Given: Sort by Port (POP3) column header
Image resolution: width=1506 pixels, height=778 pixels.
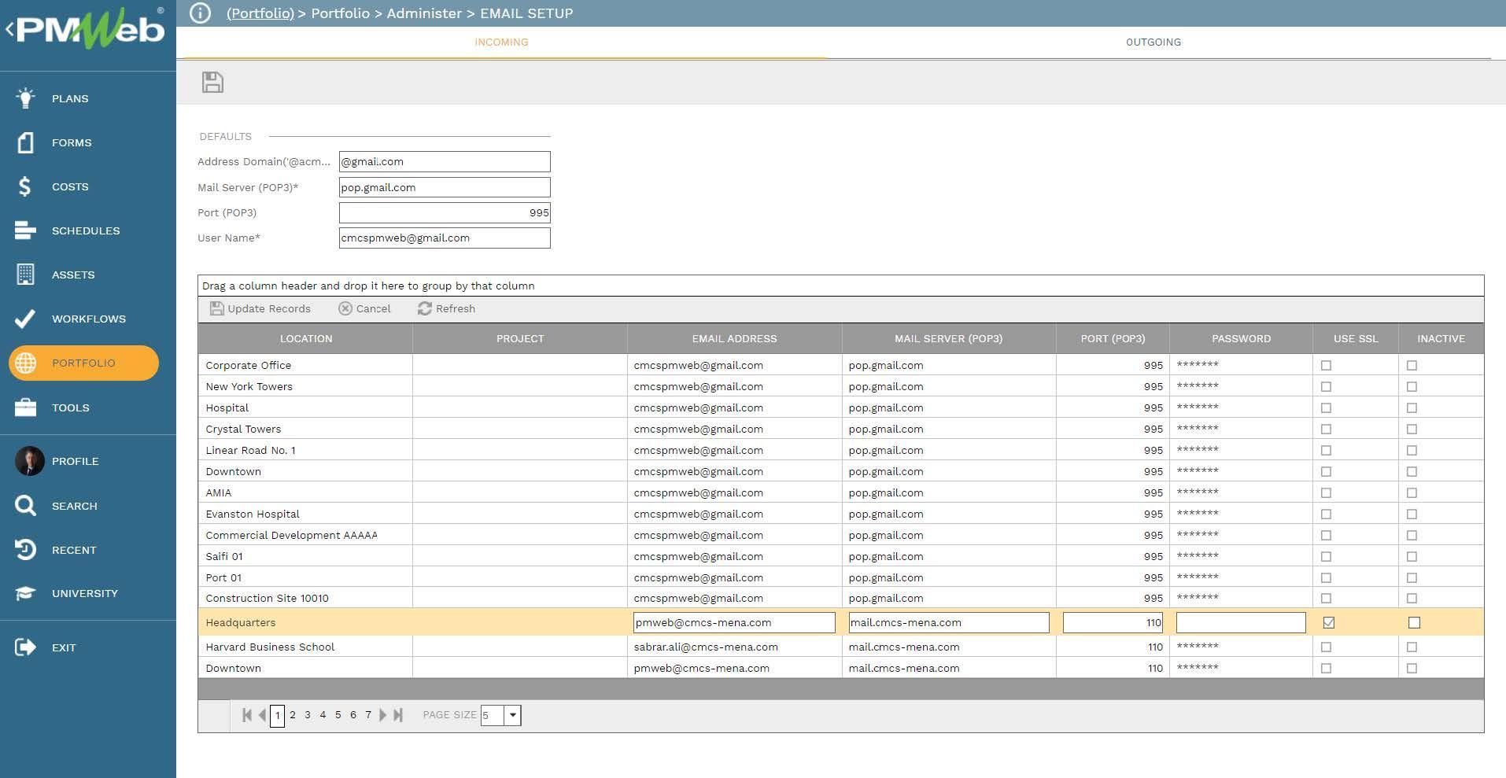Looking at the screenshot, I should (1113, 338).
